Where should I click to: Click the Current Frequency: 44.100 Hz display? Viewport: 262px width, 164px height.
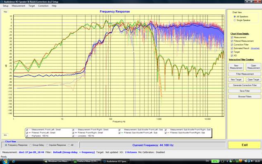click(153, 145)
